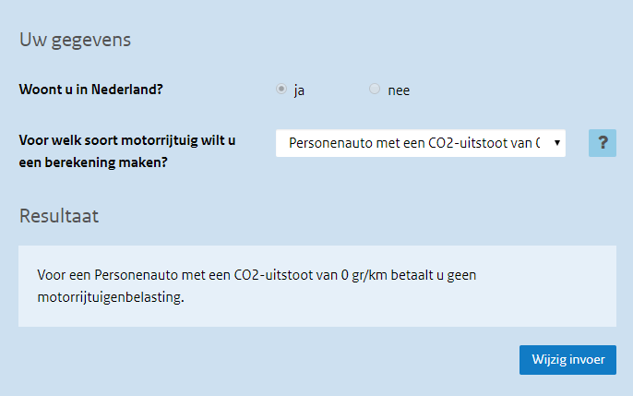
Task: Click the "Woont u in Nederland?" question label
Action: pyautogui.click(x=97, y=90)
